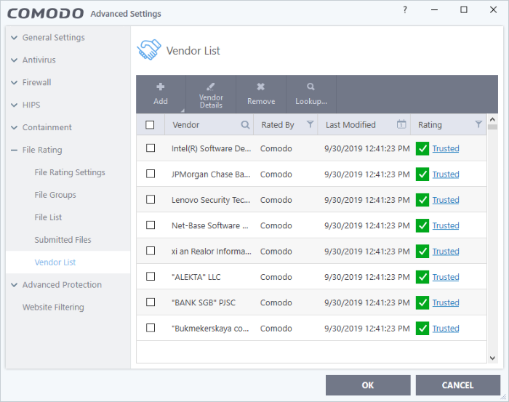Check the "BANK SGB" PJSC vendor checkbox
This screenshot has height=402, width=509.
(151, 302)
